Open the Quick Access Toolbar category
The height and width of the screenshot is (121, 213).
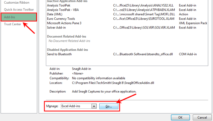(x=19, y=10)
